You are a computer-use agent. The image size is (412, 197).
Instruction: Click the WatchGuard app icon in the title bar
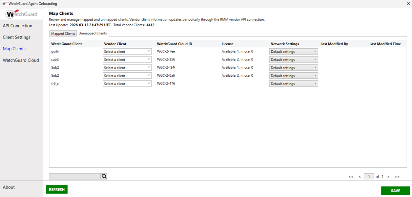tap(4, 4)
